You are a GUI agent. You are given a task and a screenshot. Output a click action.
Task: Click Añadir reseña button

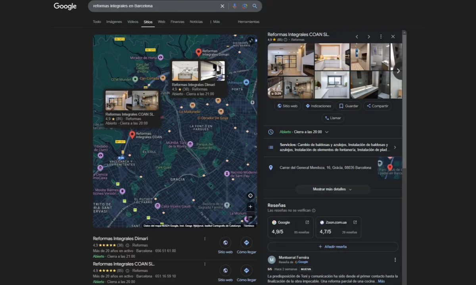[x=332, y=247]
